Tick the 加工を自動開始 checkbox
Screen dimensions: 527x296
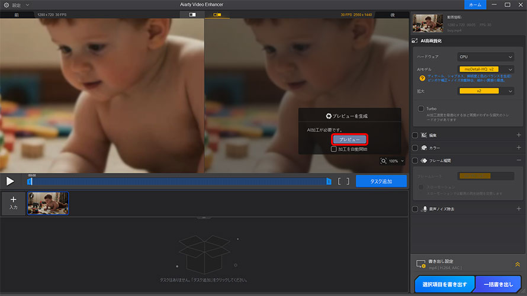[x=334, y=150]
